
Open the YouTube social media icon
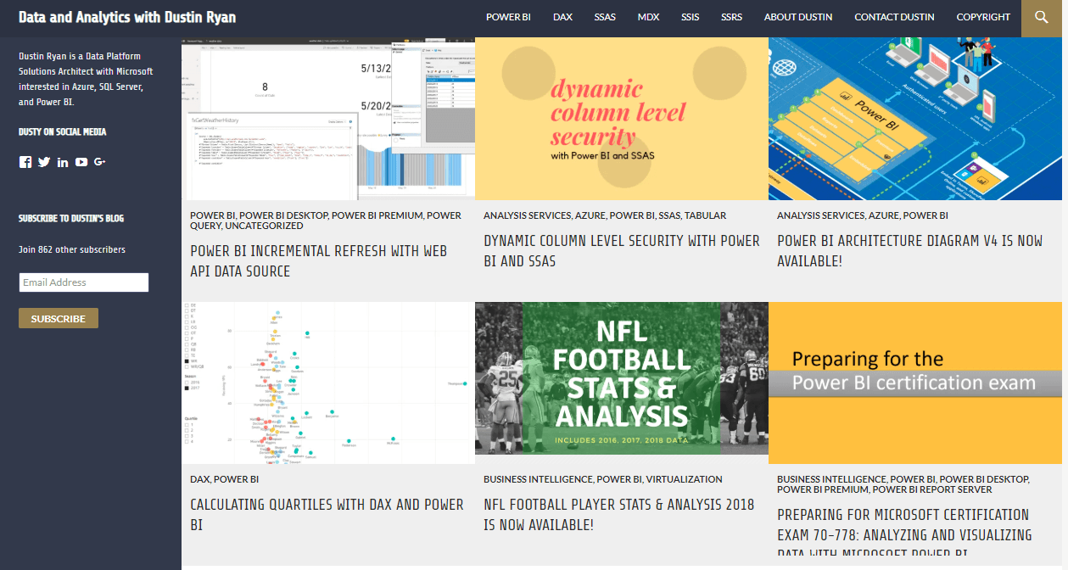tap(81, 162)
